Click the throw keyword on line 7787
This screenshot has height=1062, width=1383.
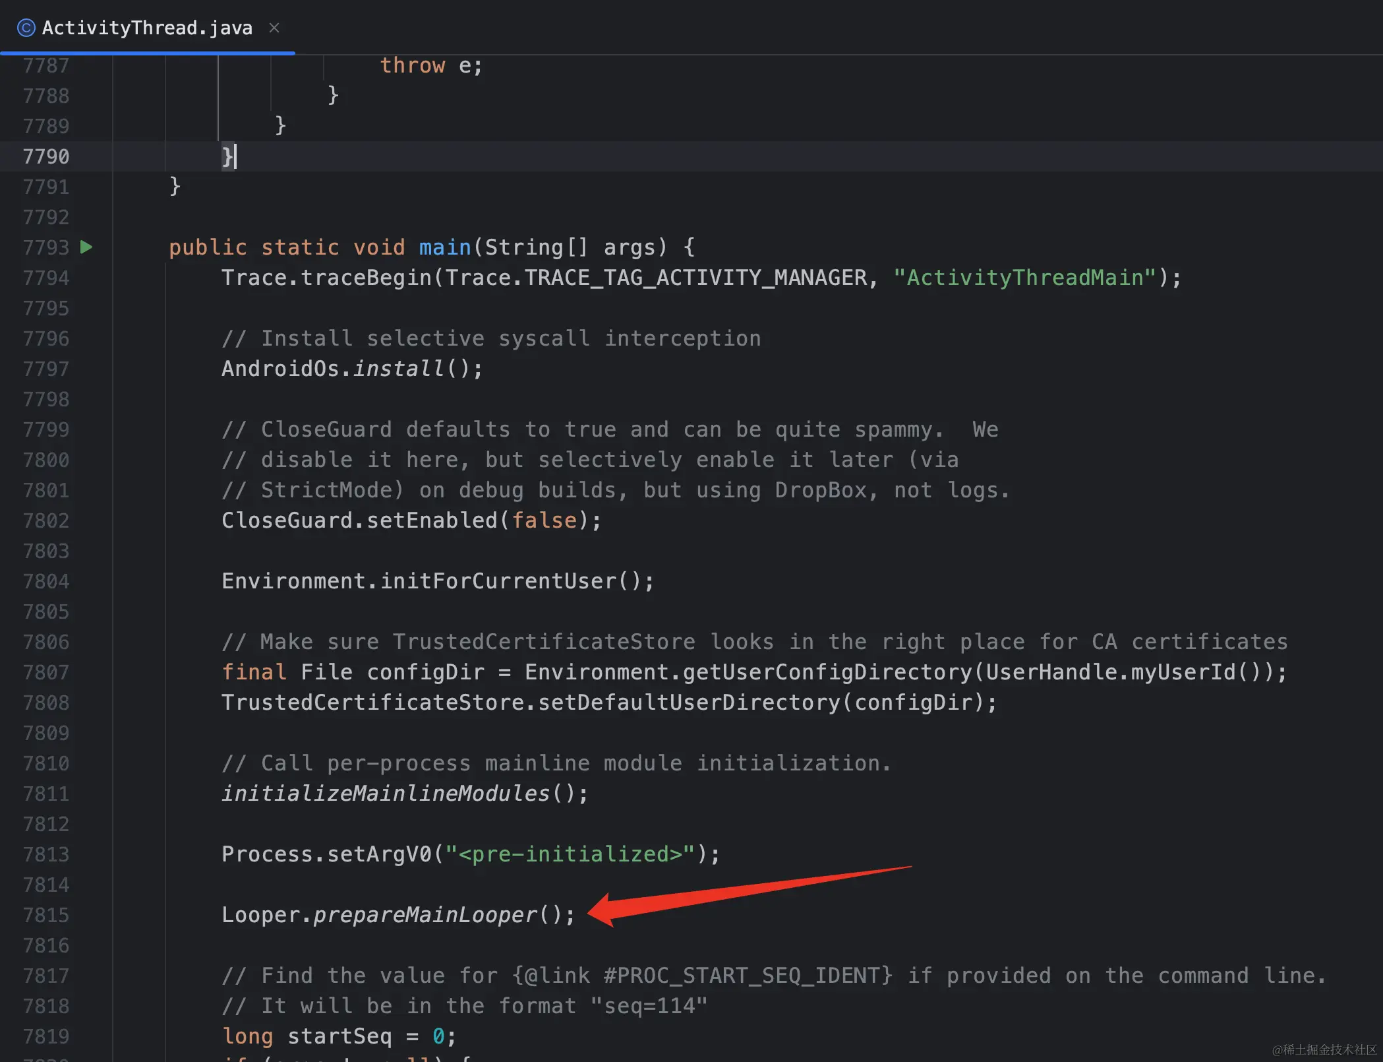412,65
